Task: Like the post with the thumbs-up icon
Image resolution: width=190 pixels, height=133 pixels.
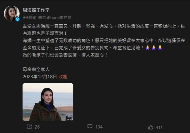Action: [x=151, y=127]
